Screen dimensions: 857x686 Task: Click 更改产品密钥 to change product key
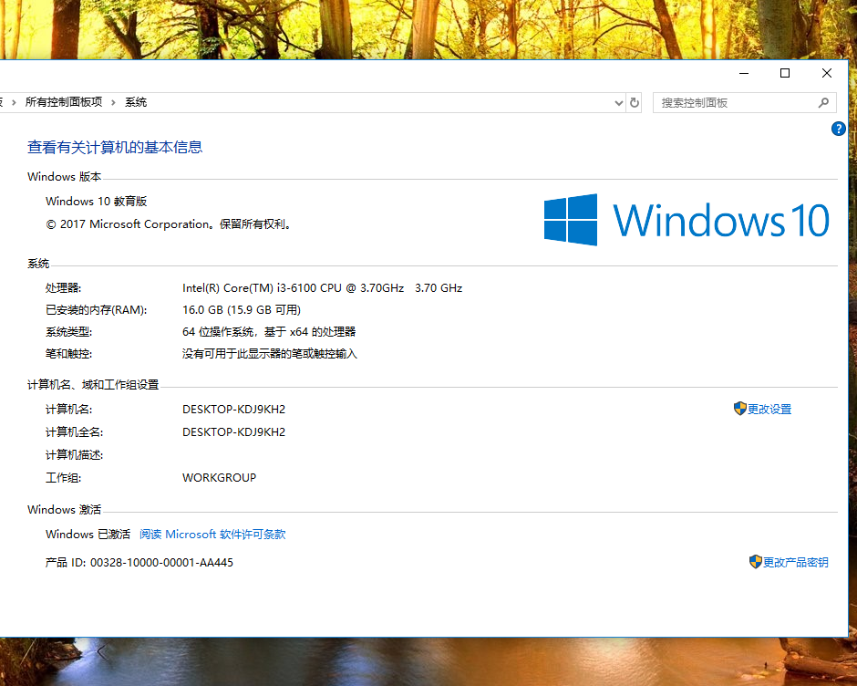pos(796,562)
